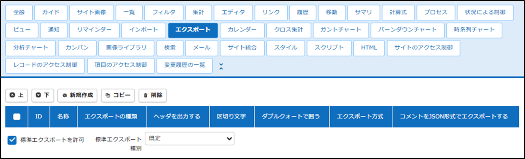This screenshot has height=159, width=525.
Task: Go to the 集計 tab
Action: 198,13
